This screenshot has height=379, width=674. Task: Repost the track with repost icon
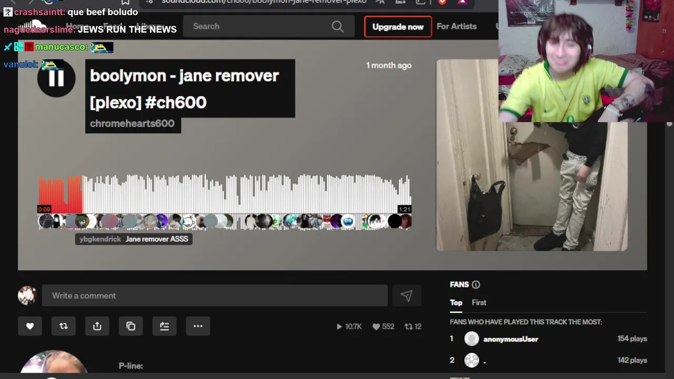tap(64, 326)
